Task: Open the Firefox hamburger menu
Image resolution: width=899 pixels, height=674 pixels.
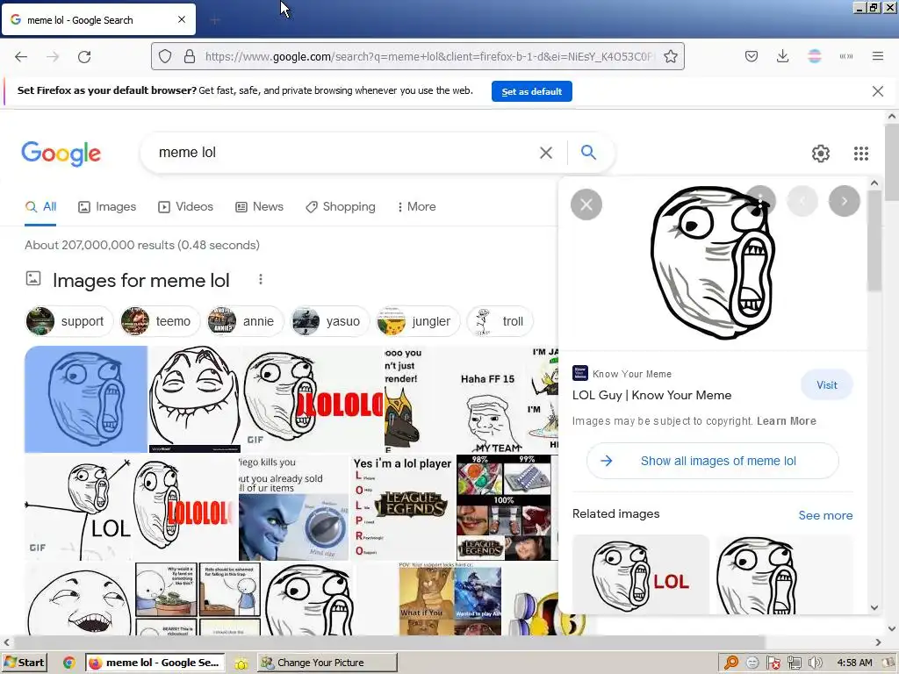Action: coord(877,56)
